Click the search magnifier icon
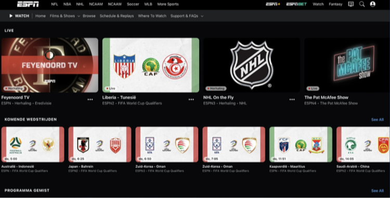This screenshot has height=198, width=390. point(362,4)
